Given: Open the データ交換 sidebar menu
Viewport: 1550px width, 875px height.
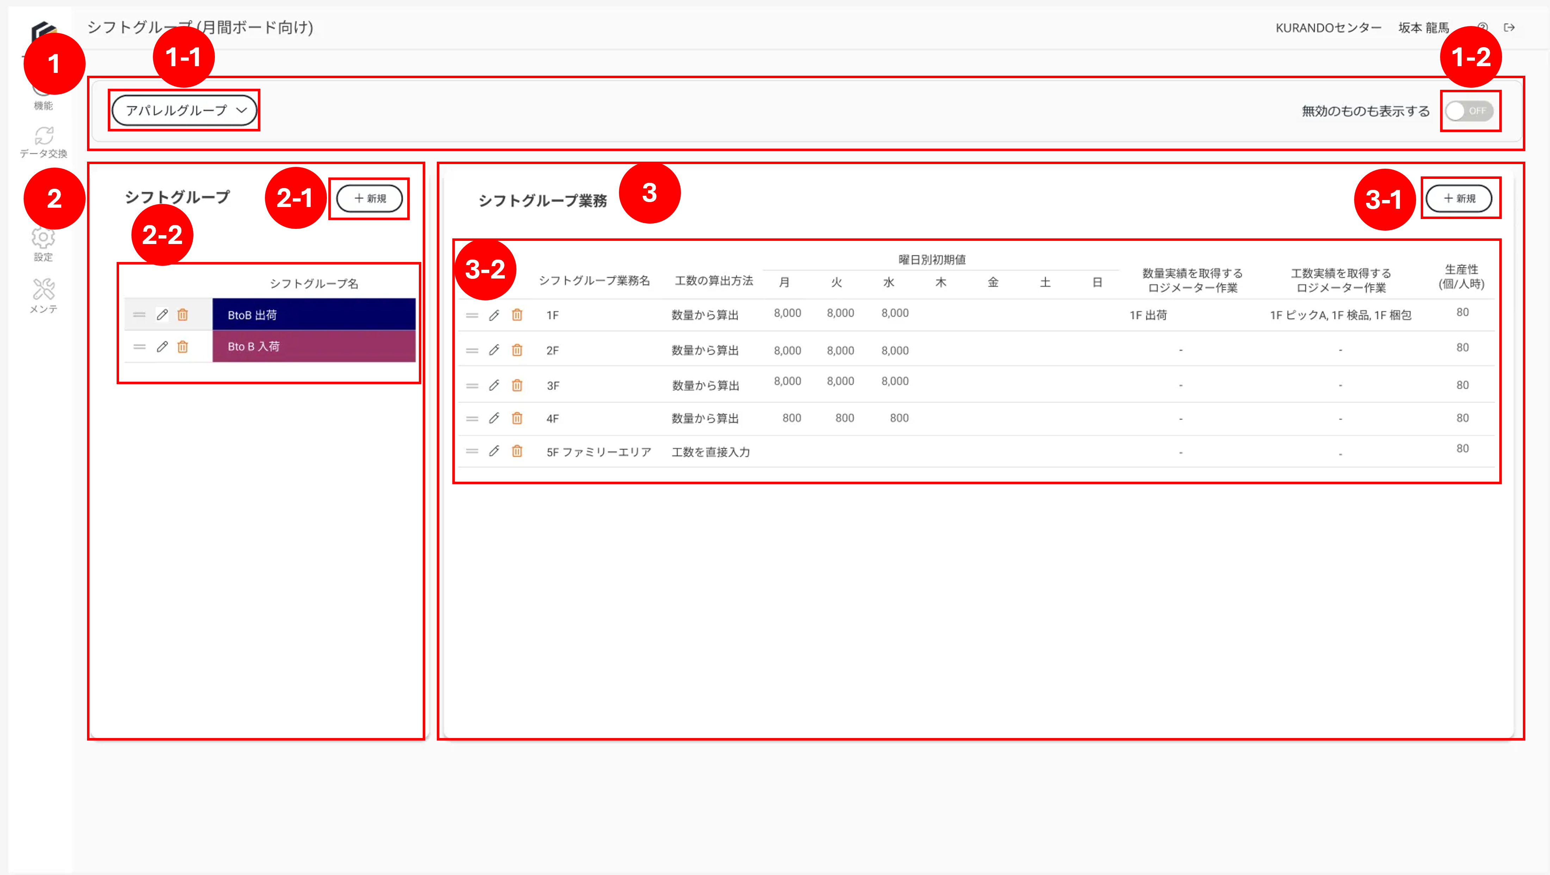Looking at the screenshot, I should click(x=43, y=142).
